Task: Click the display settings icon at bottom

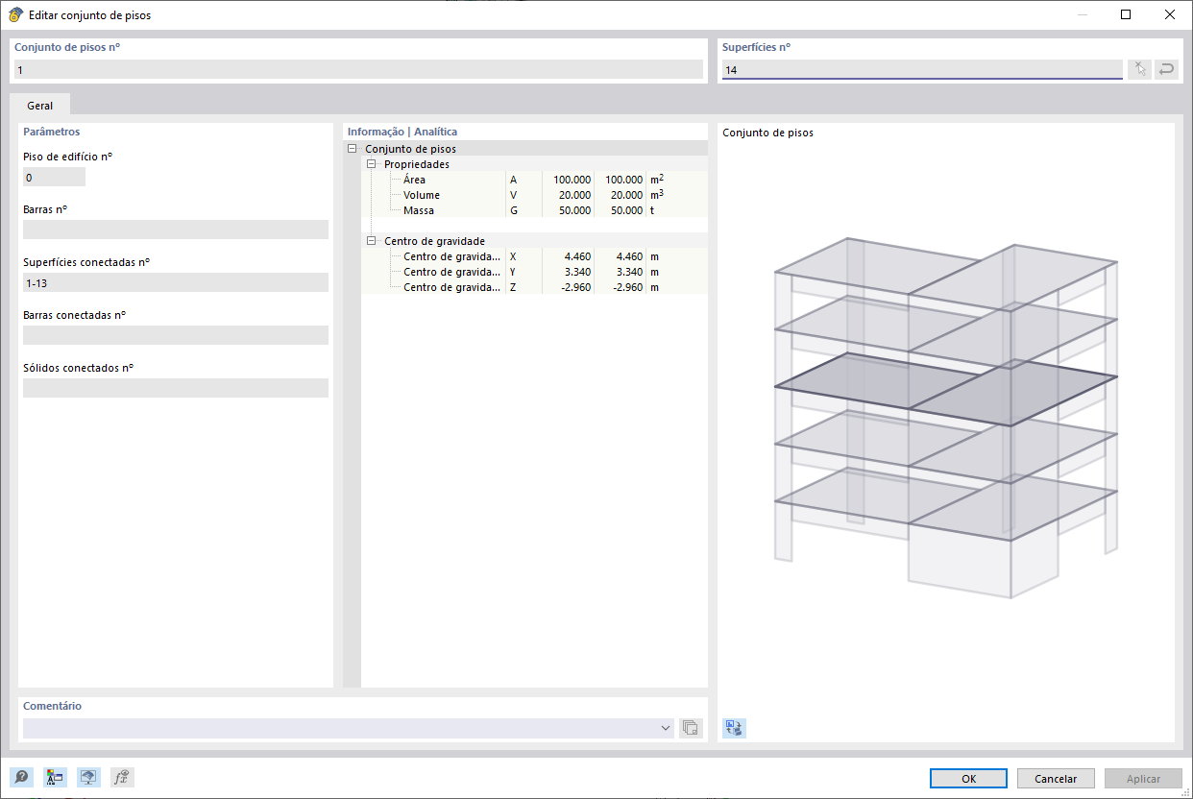Action: (88, 778)
